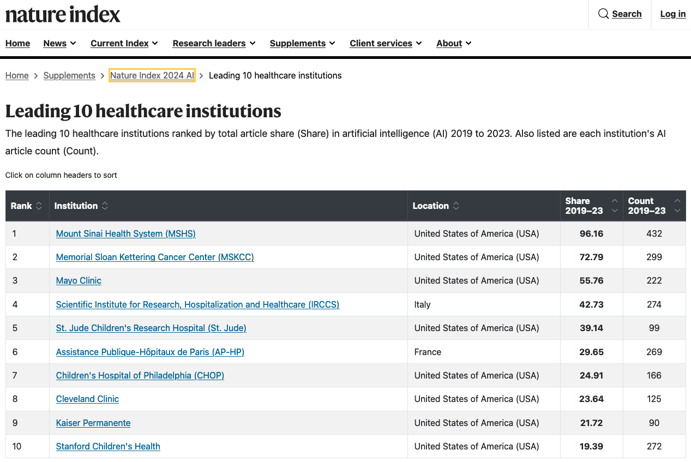Open the Supplements dropdown
Viewport: 691px width, 462px height.
coord(302,43)
